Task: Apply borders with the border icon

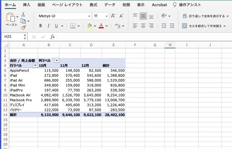Action: coord(73,26)
